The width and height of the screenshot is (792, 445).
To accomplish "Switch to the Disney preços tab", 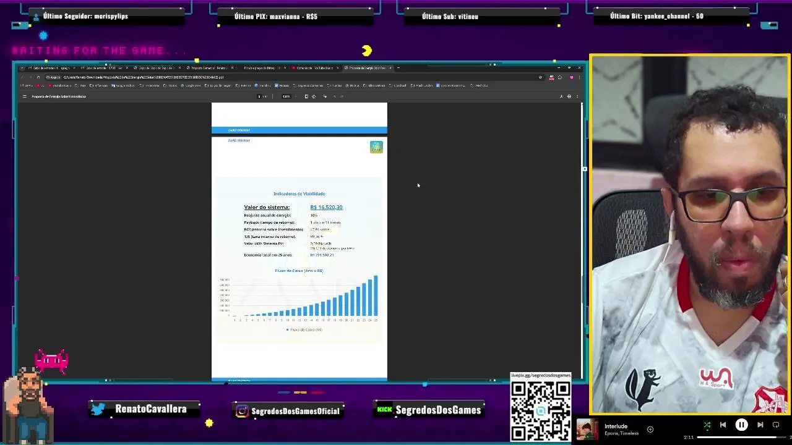I will pos(263,68).
